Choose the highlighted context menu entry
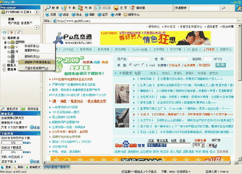242x174 pixels. pos(37,62)
